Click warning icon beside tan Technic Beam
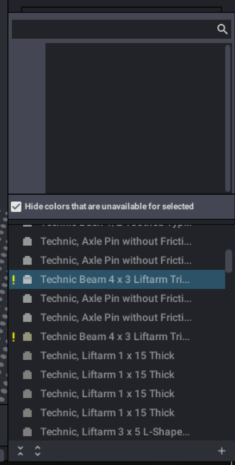This screenshot has width=235, height=465. tap(14, 337)
